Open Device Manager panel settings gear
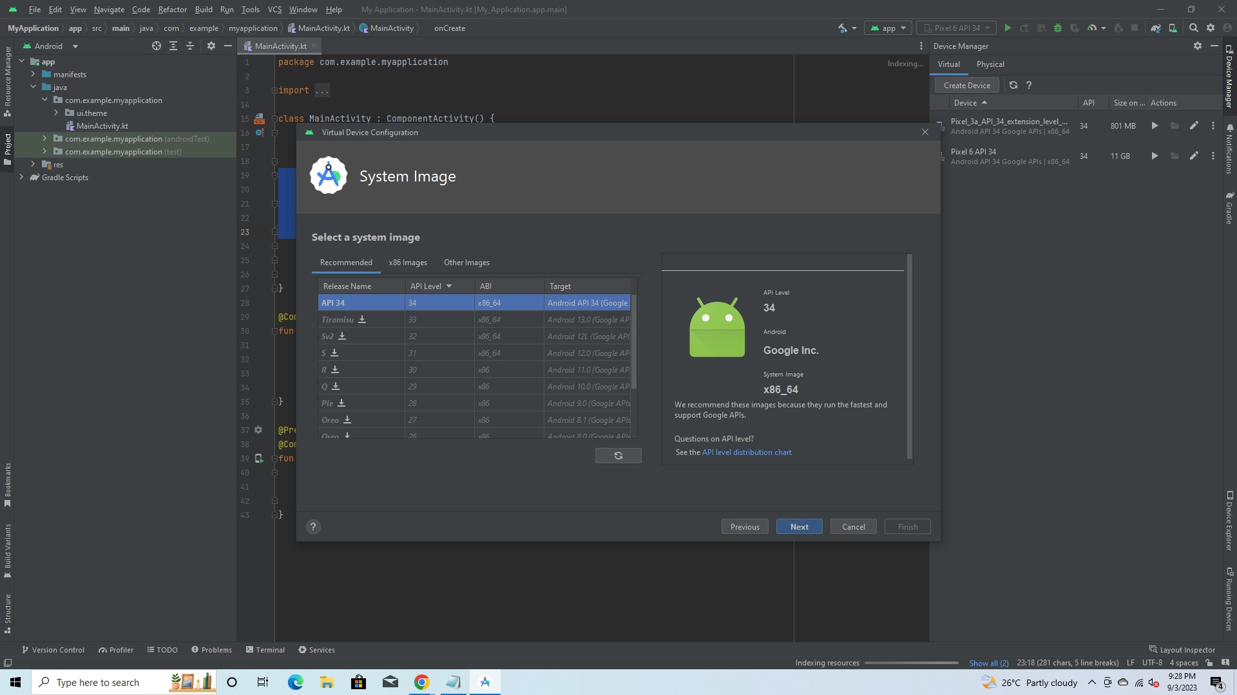The width and height of the screenshot is (1237, 695). click(1198, 46)
